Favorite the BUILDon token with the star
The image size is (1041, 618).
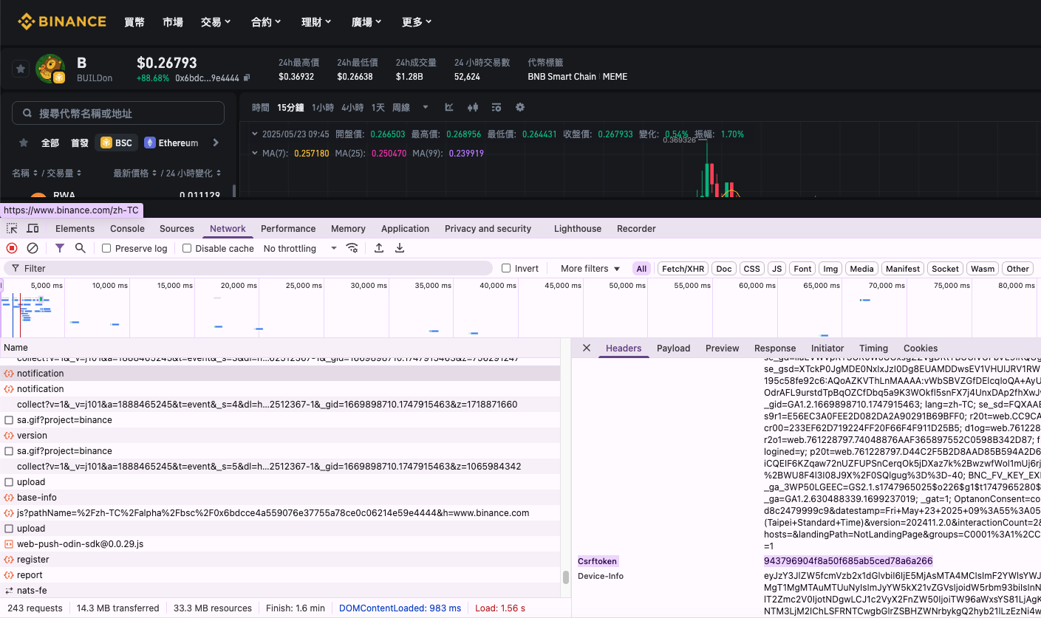21,69
